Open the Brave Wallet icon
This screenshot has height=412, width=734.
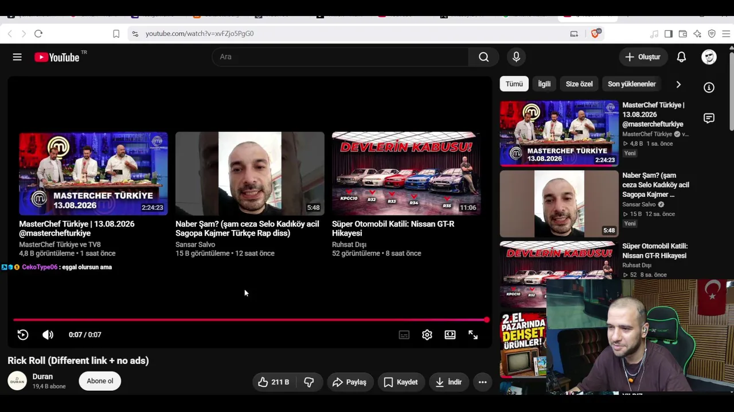coord(683,34)
